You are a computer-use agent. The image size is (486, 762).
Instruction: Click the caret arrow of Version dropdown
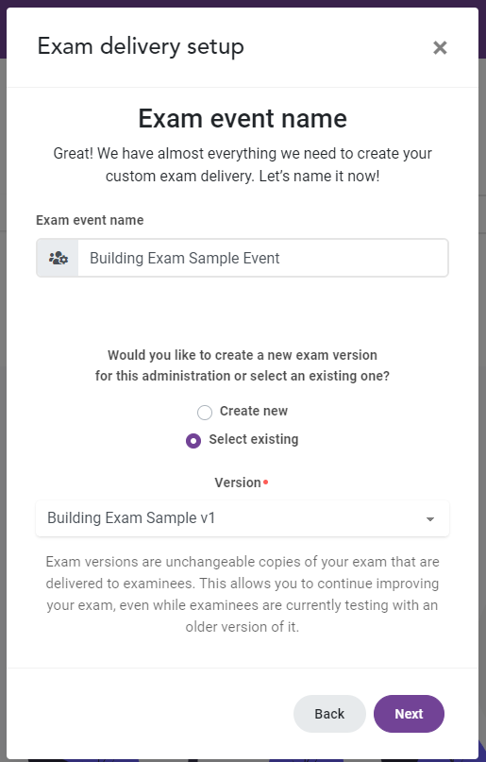coord(429,519)
